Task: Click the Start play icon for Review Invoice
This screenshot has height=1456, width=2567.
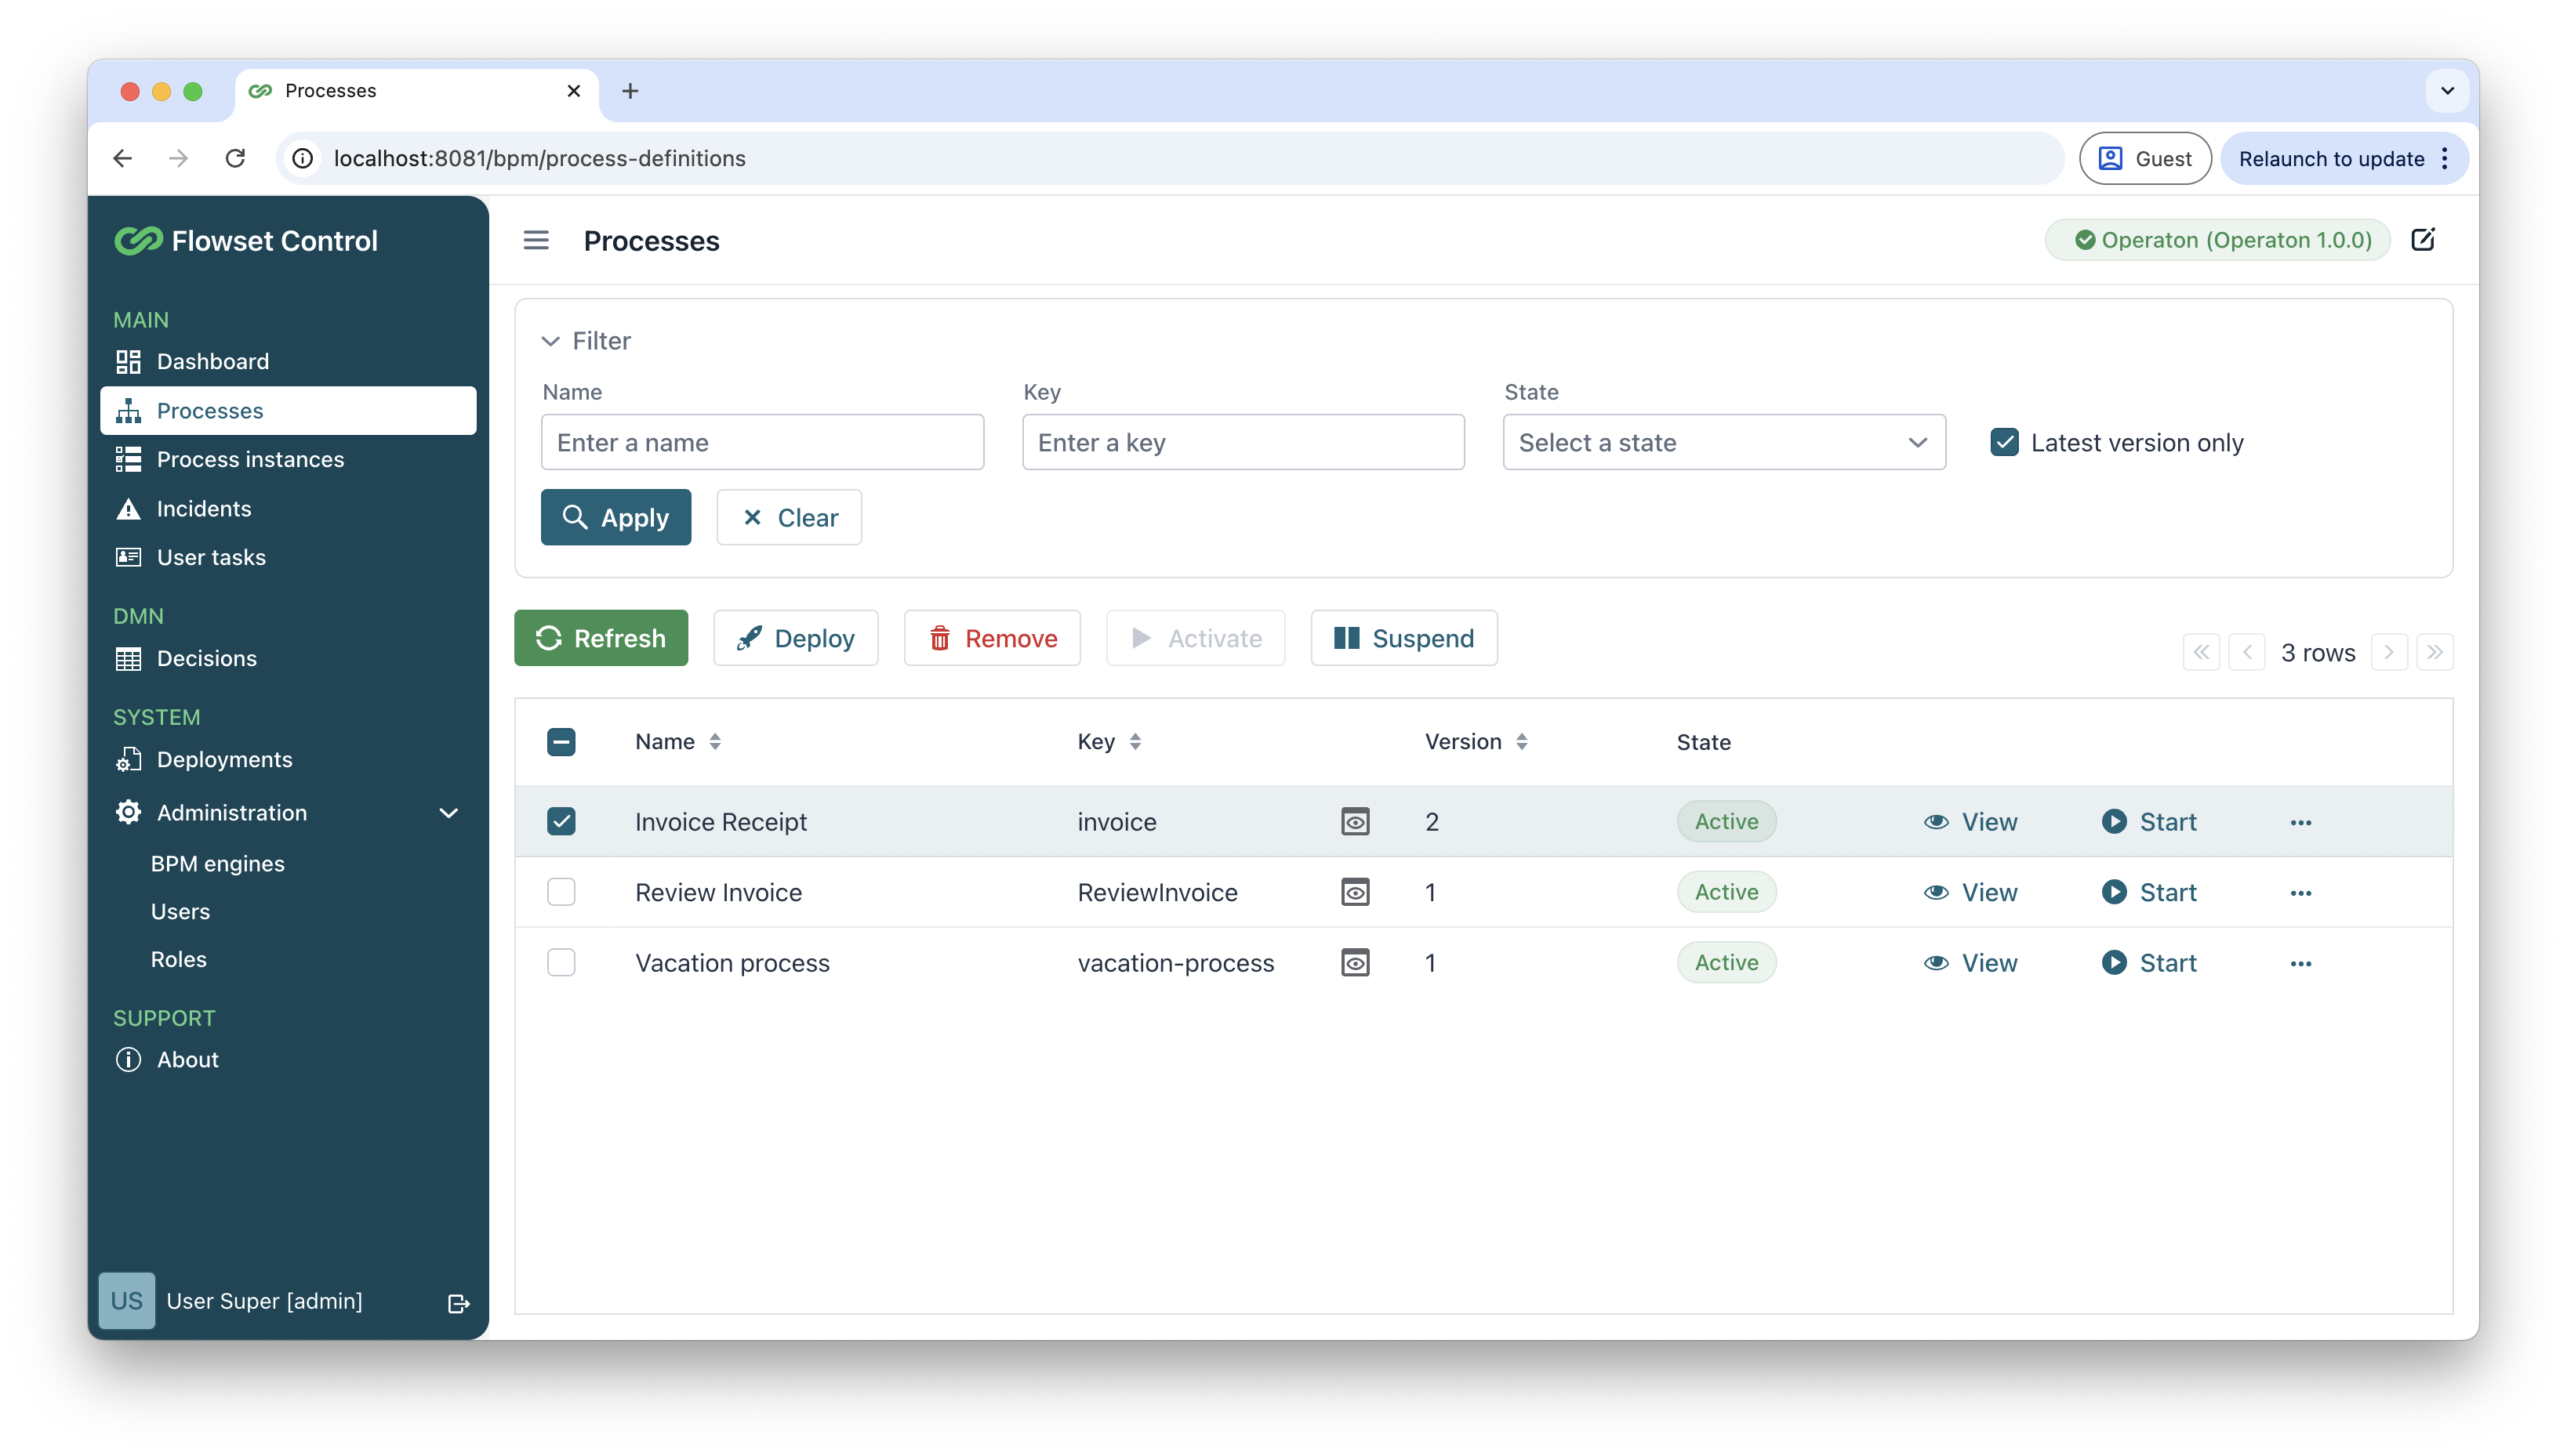Action: pyautogui.click(x=2114, y=892)
